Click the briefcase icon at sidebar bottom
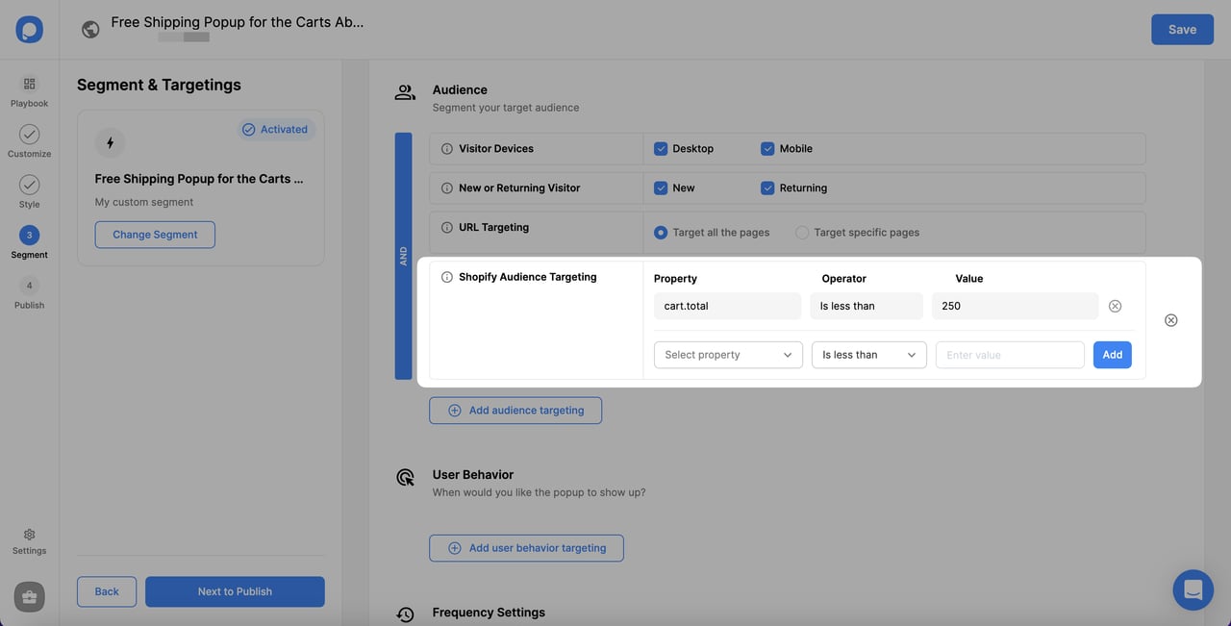The height and width of the screenshot is (626, 1231). pos(29,597)
